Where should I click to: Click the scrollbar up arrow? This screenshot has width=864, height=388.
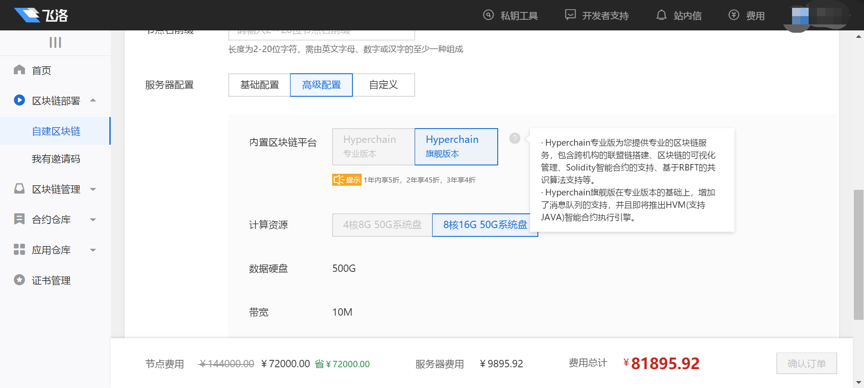click(858, 36)
